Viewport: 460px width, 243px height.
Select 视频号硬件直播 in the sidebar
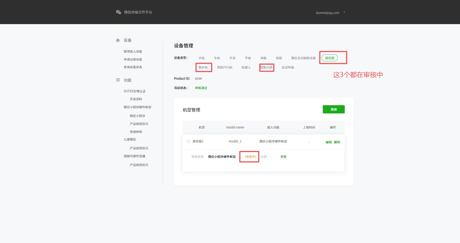point(134,156)
